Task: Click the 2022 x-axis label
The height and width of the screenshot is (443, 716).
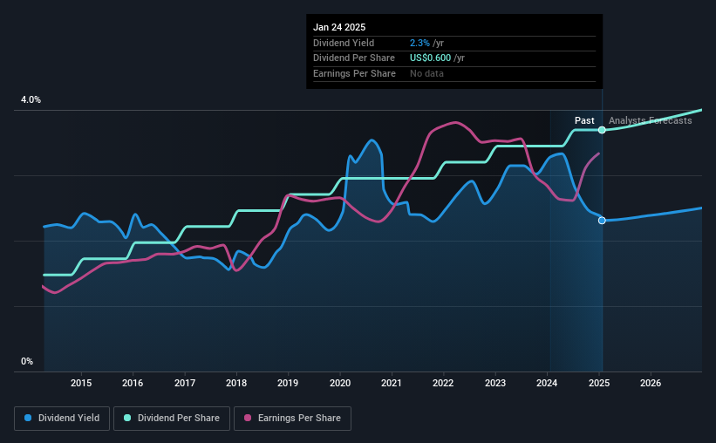Action: 443,383
